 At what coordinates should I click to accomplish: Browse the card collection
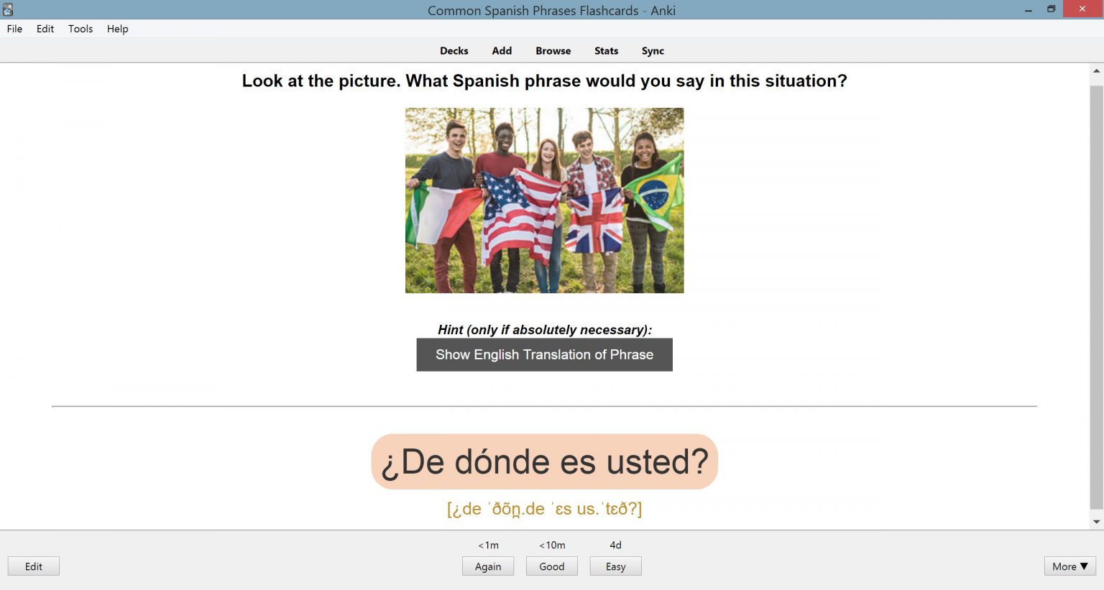(x=553, y=50)
